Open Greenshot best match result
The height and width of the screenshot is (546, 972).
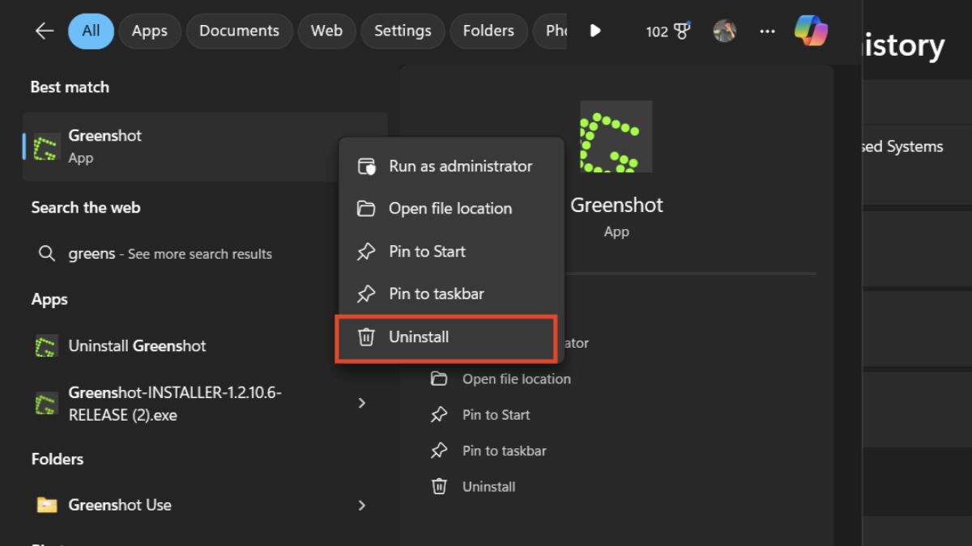coord(205,146)
